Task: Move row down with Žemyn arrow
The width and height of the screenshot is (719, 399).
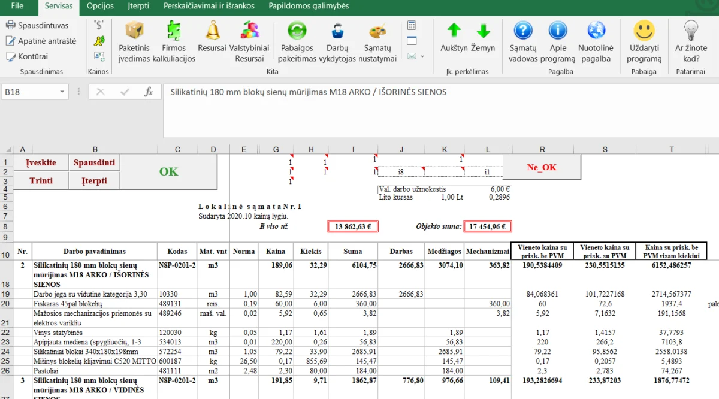Action: pos(483,31)
